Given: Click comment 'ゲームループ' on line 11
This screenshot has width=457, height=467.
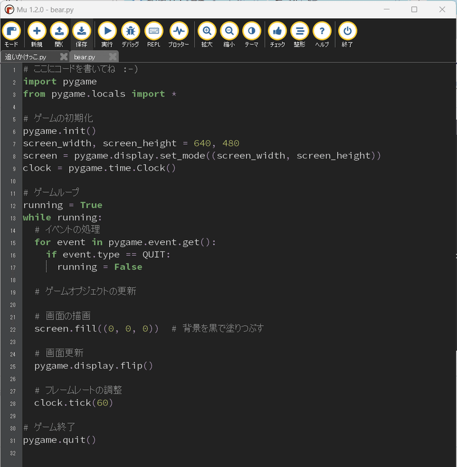Looking at the screenshot, I should click(x=57, y=192).
